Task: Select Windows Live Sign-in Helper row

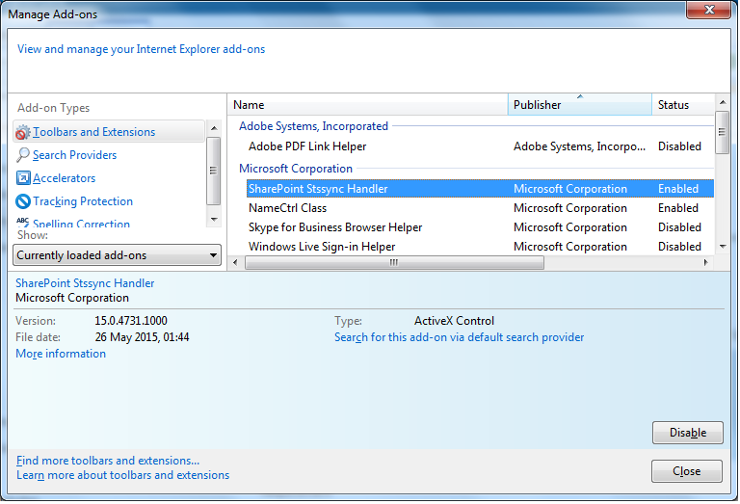Action: point(480,247)
